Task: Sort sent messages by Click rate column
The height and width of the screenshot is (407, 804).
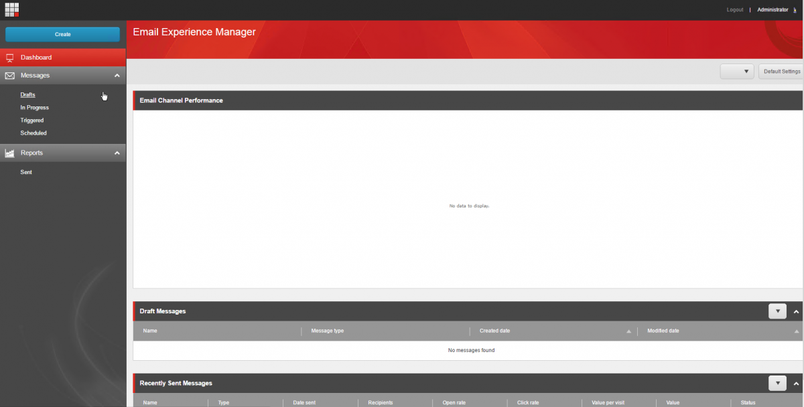Action: [x=528, y=403]
